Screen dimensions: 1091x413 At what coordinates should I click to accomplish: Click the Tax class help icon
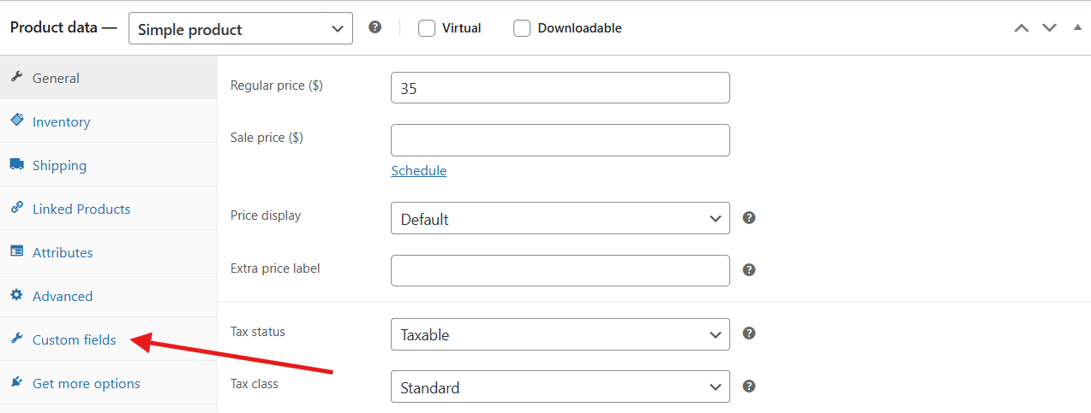coord(749,386)
